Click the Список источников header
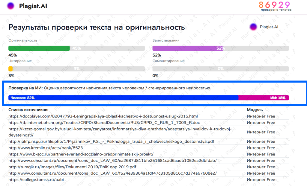Image resolution: width=307 pixels, height=186 pixels. 28,110
